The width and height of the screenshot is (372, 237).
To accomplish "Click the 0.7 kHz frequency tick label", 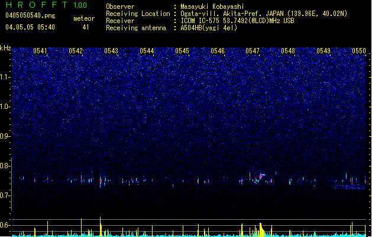I will [x=5, y=196].
